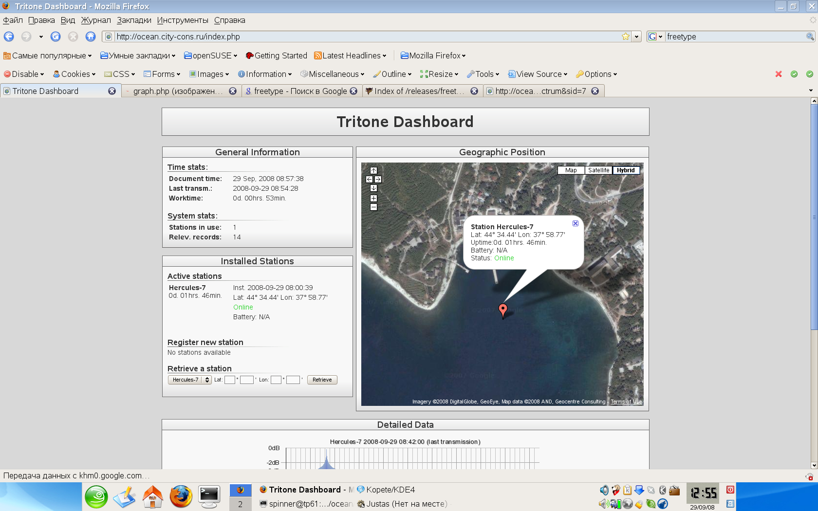
Task: Pan the map up with arrow button
Action: pyautogui.click(x=373, y=170)
